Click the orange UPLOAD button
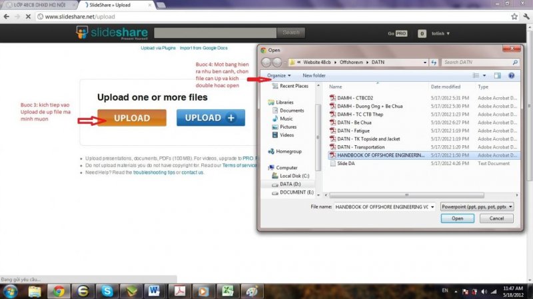The width and height of the screenshot is (533, 299). pos(132,118)
